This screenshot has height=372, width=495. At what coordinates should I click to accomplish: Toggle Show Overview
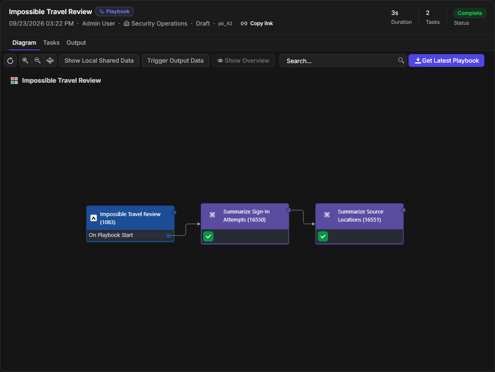(243, 61)
